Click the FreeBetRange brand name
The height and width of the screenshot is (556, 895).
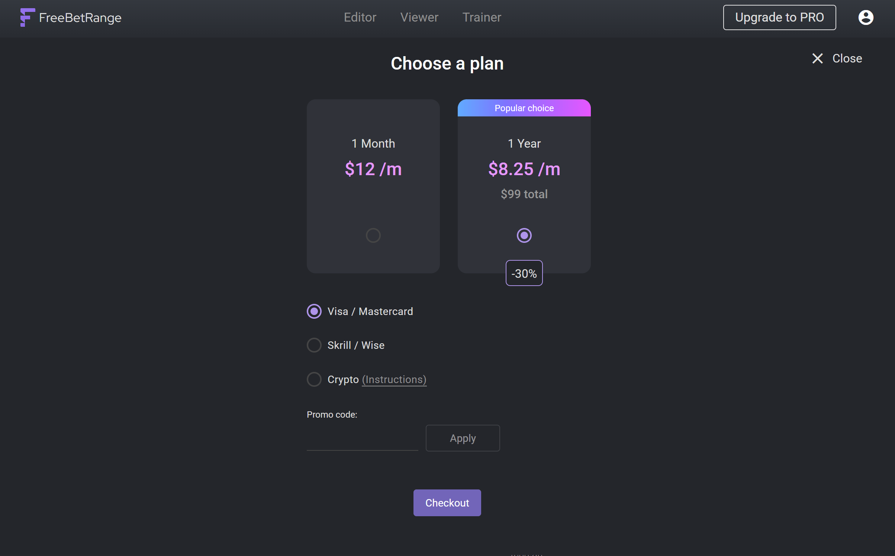point(80,17)
